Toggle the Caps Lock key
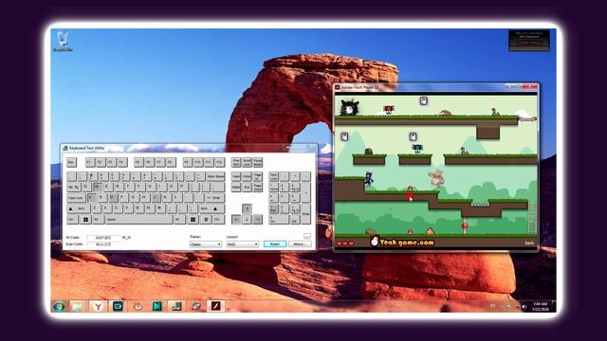This screenshot has height=341, width=607. pyautogui.click(x=76, y=198)
